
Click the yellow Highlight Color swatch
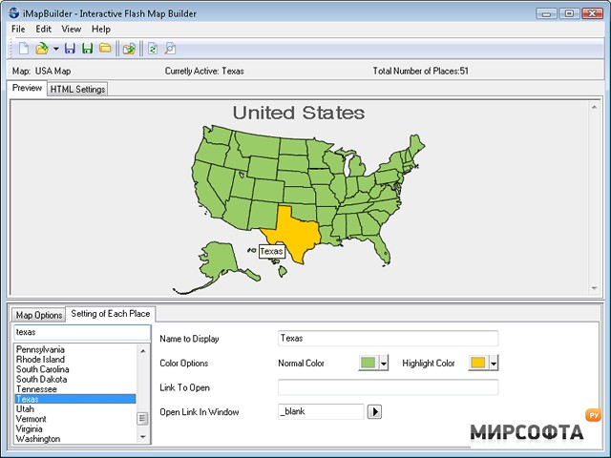point(478,363)
